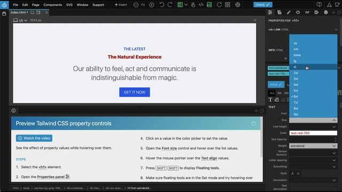Toggle the eye icon below page view
The image size is (342, 192).
tap(256, 111)
